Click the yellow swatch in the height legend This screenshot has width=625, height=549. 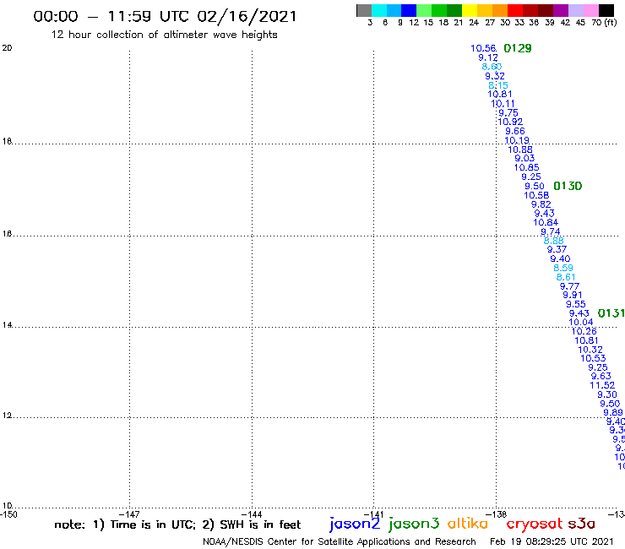(470, 10)
